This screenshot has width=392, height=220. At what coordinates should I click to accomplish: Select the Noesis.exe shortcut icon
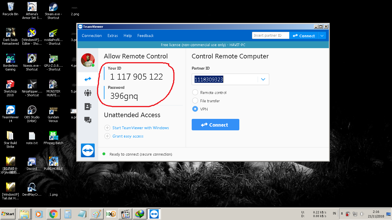[32, 62]
